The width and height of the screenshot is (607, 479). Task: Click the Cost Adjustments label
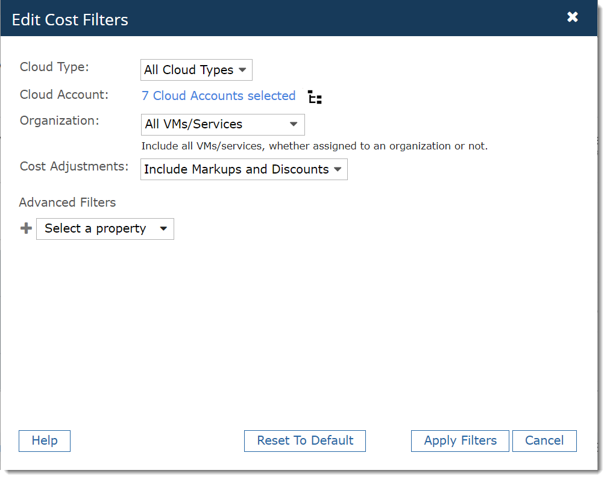(74, 166)
